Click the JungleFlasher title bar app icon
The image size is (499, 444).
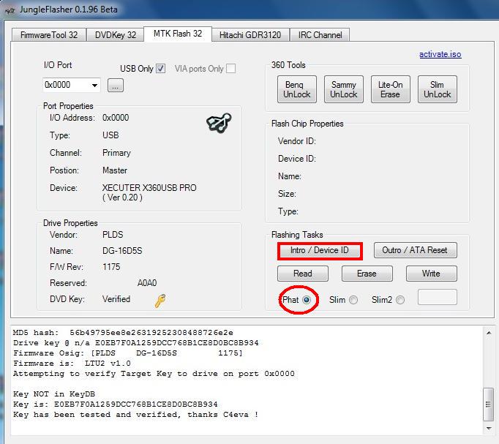pyautogui.click(x=10, y=10)
